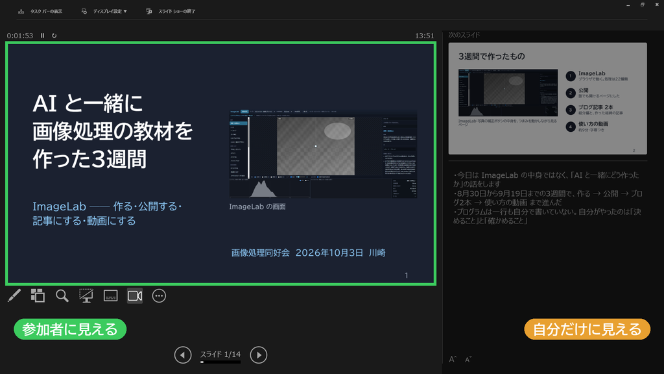Decrease the notes text size

pyautogui.click(x=468, y=359)
